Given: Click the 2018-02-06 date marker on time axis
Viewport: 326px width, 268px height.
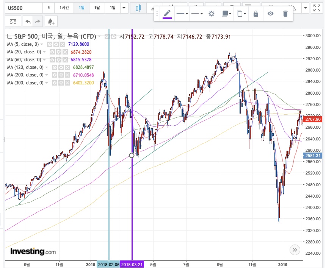Looking at the screenshot, I should click(108, 265).
